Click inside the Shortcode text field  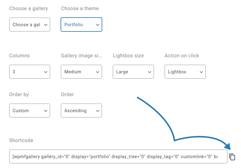(117, 157)
